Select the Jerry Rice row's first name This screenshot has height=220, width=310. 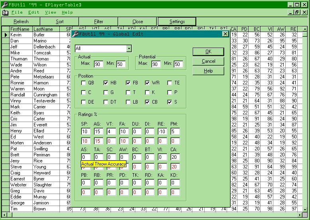(x=21, y=161)
